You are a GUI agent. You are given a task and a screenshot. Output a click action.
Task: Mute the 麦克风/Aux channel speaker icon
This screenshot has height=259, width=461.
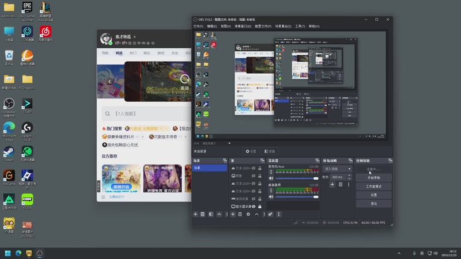tap(271, 178)
